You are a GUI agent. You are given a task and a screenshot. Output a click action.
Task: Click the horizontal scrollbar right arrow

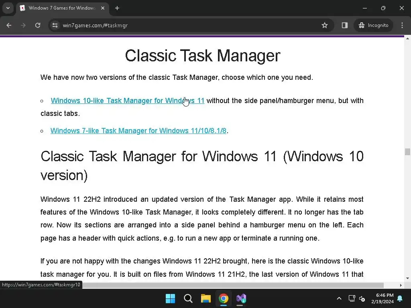click(401, 285)
